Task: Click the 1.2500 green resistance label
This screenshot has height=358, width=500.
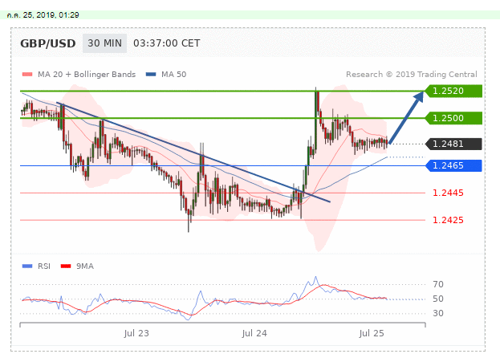Action: pyautogui.click(x=453, y=118)
